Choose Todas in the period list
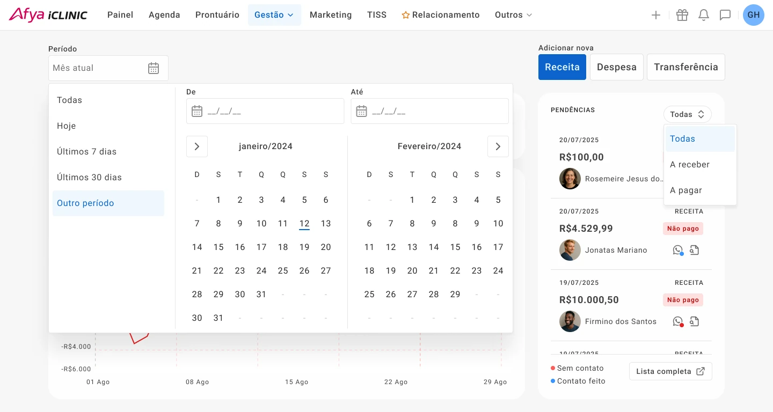The image size is (773, 412). point(108,100)
